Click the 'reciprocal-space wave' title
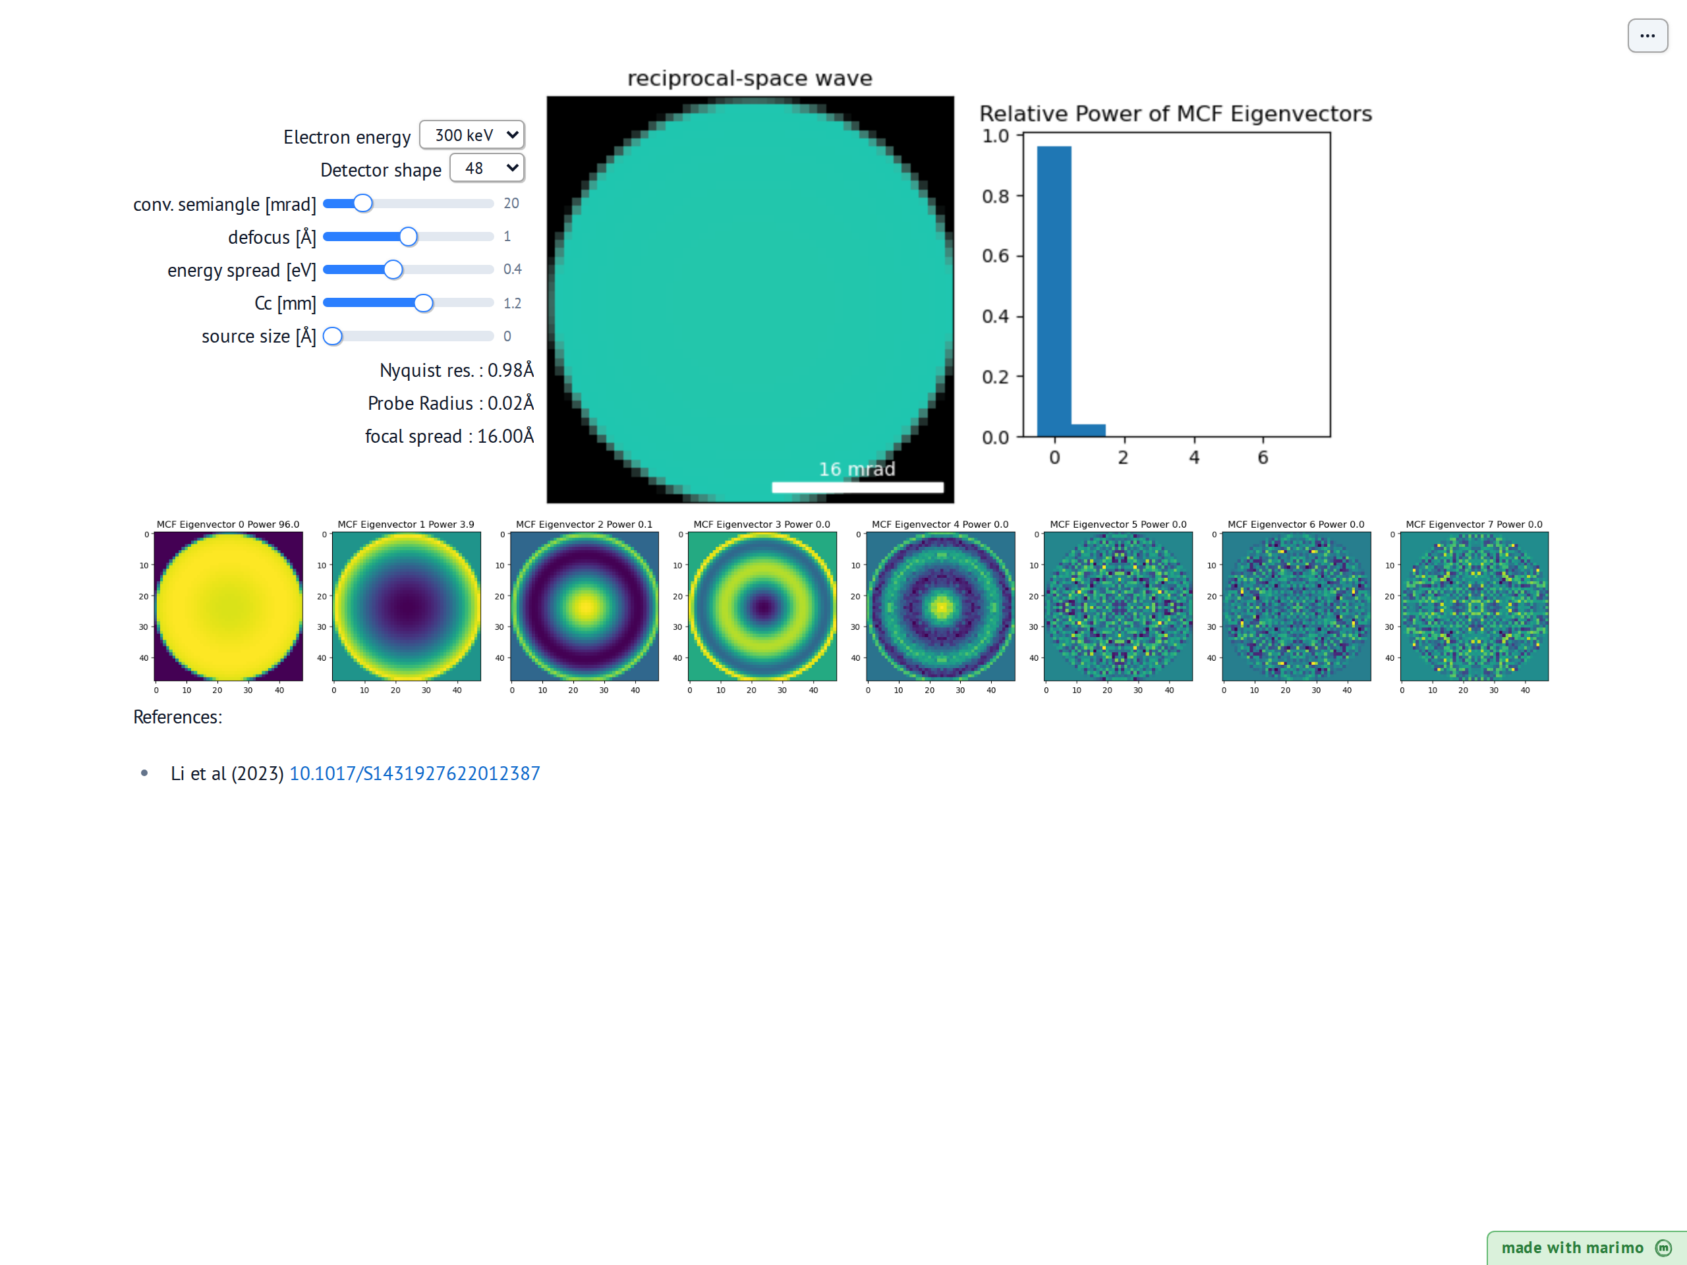 tap(750, 78)
